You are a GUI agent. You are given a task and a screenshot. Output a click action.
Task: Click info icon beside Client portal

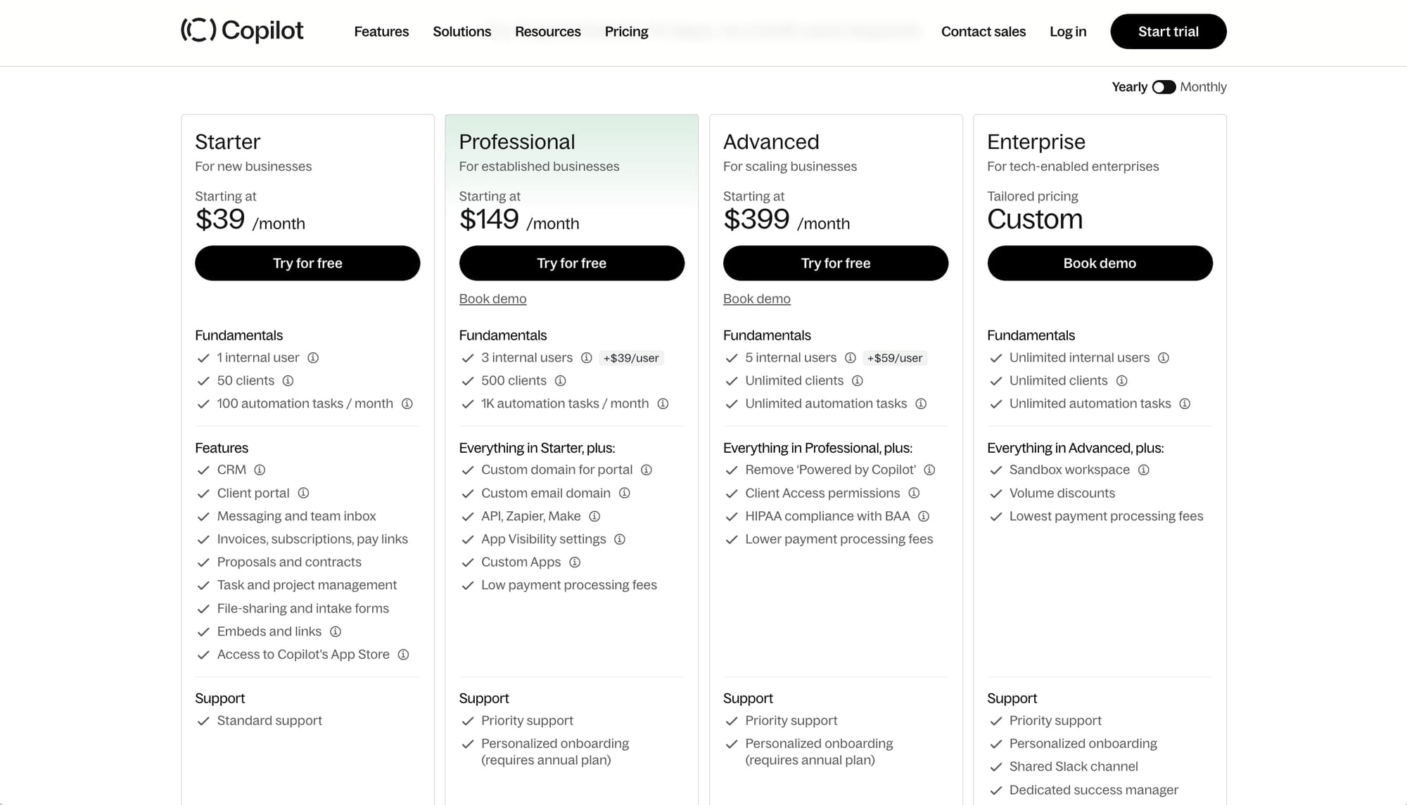pyautogui.click(x=303, y=493)
